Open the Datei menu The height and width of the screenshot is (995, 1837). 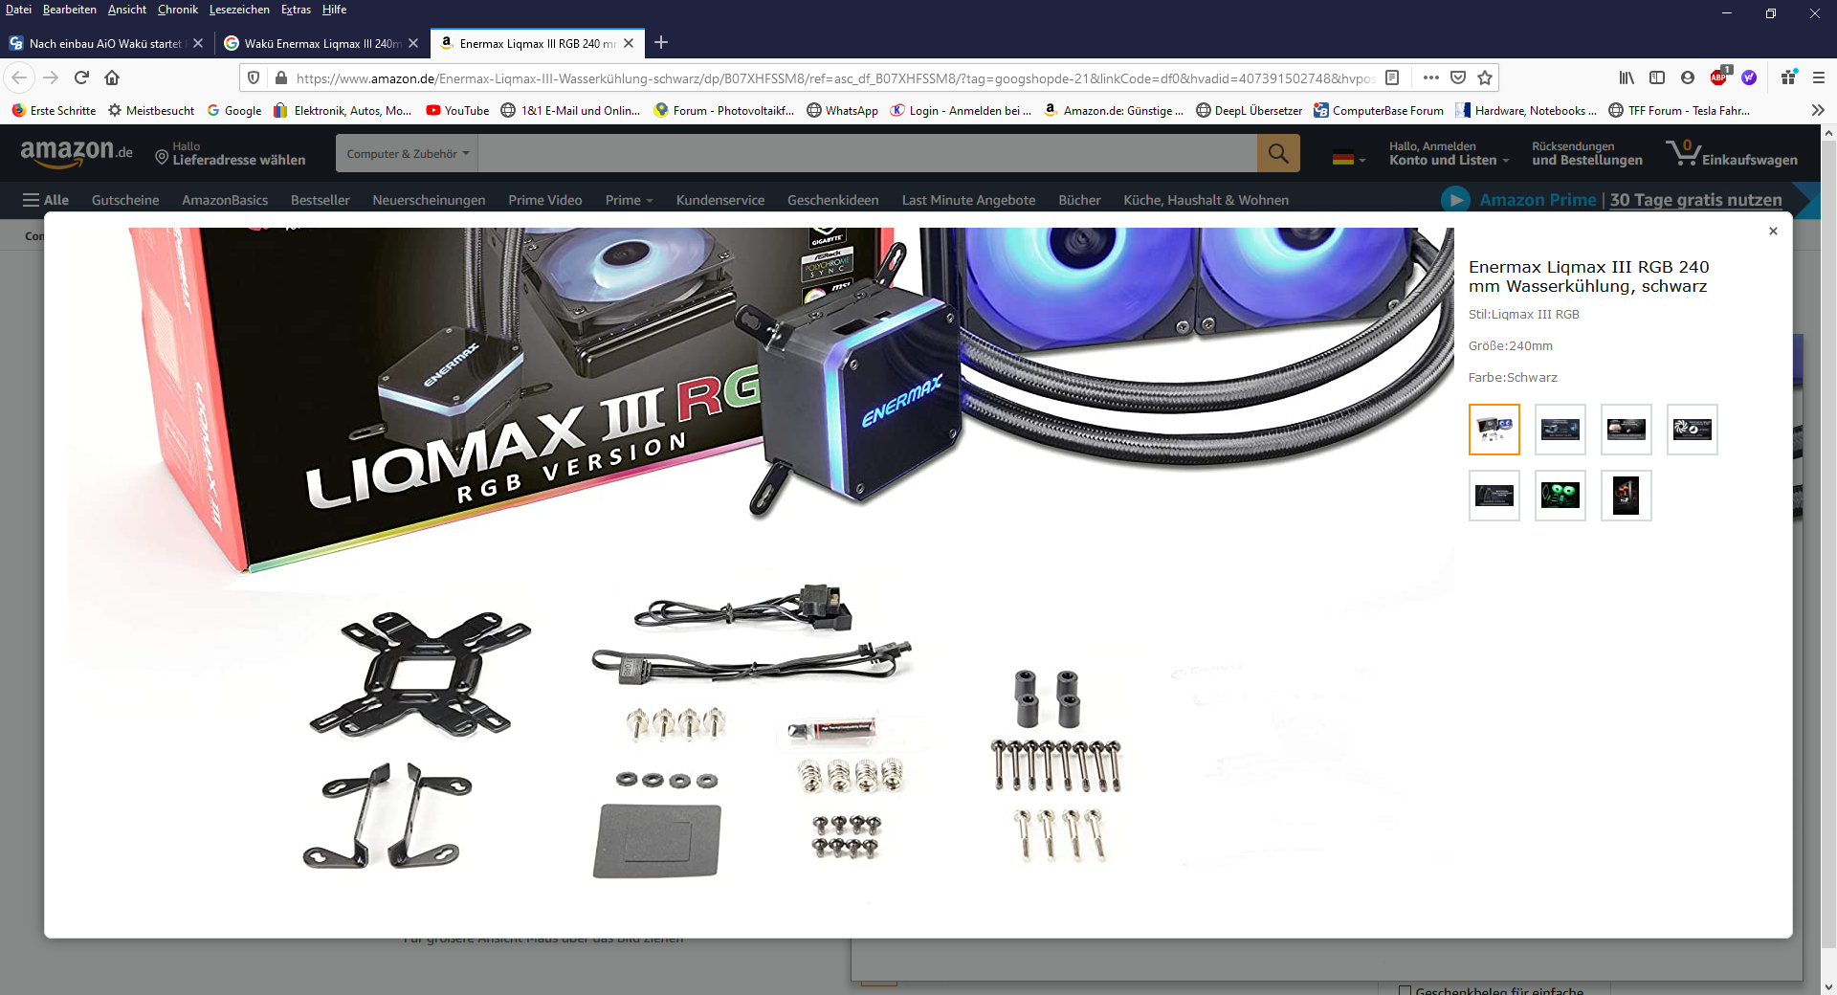point(18,10)
